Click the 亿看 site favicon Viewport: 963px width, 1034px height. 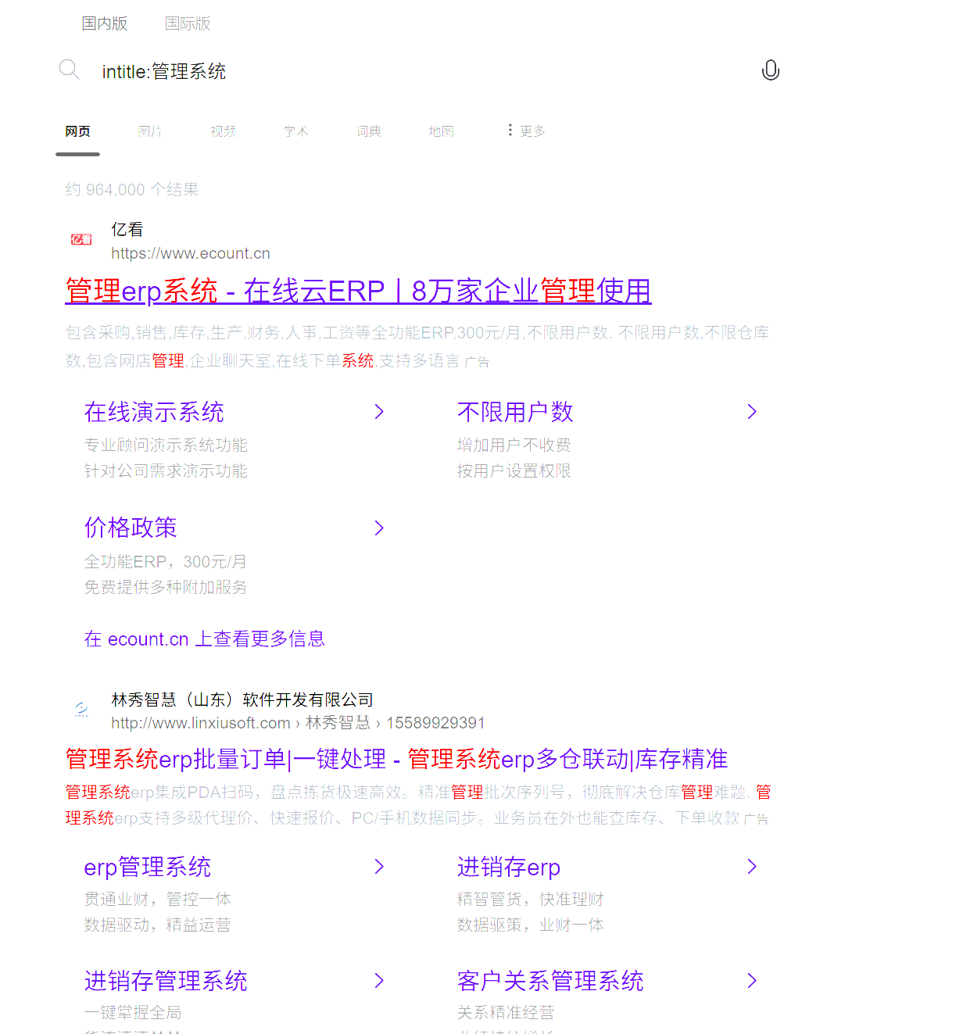coord(81,239)
